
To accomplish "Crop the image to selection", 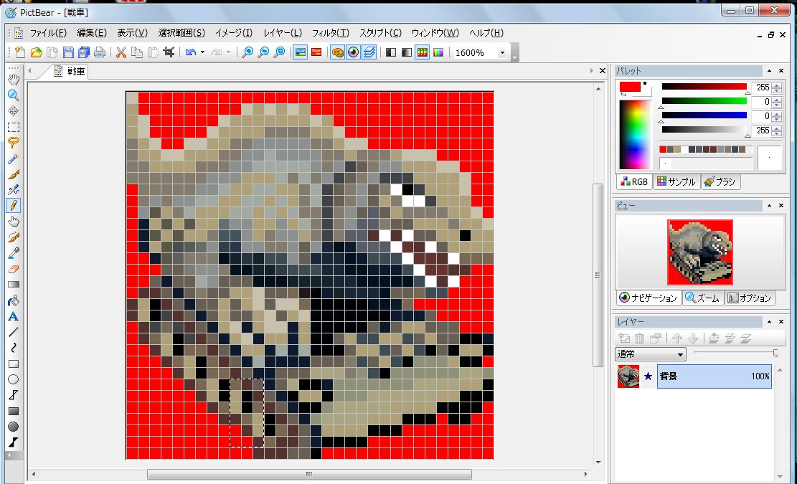I will click(169, 52).
